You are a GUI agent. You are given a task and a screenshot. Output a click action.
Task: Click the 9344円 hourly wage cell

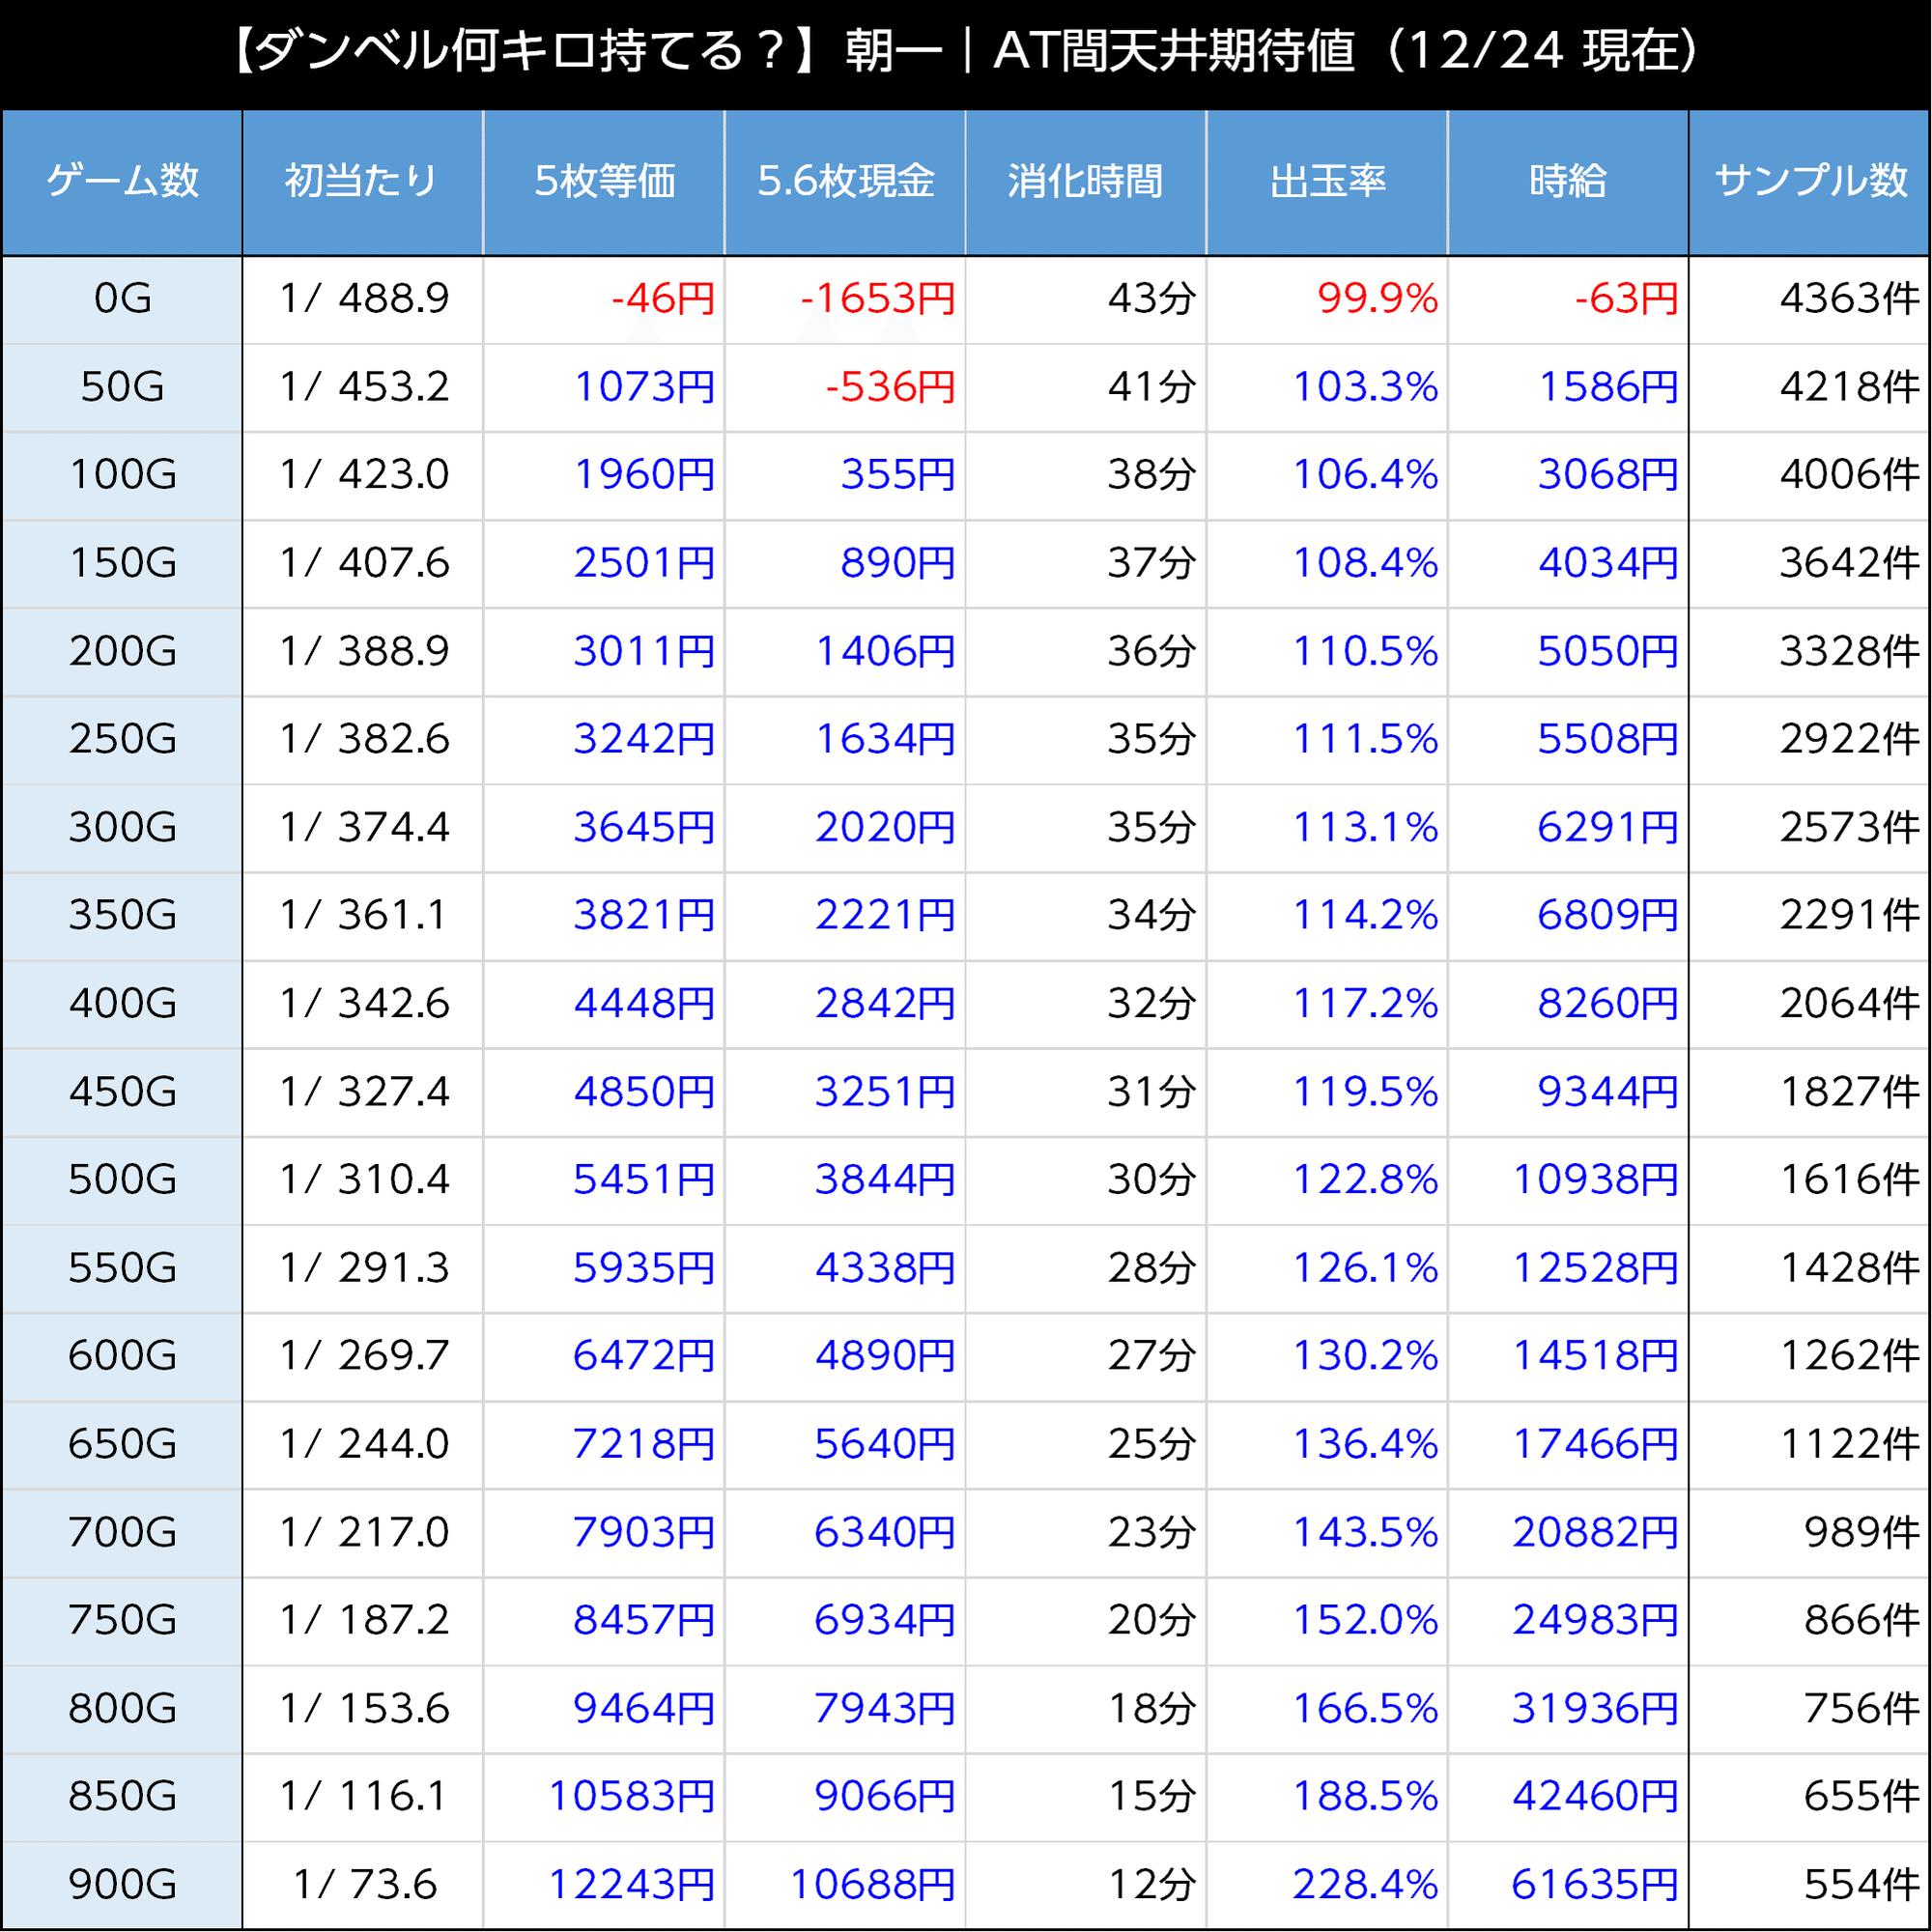point(1568,1093)
